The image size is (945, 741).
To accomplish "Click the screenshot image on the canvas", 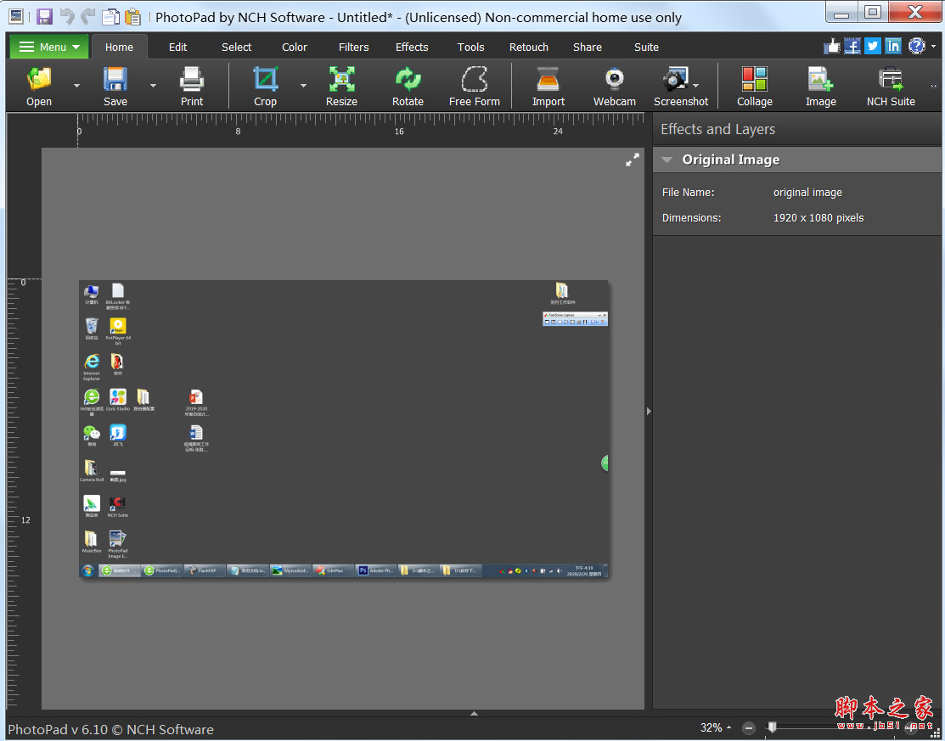I will coord(344,429).
